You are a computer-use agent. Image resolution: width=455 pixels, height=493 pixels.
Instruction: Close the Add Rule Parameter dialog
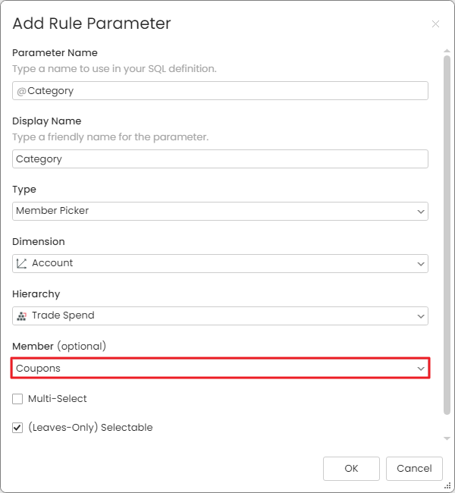click(x=435, y=24)
